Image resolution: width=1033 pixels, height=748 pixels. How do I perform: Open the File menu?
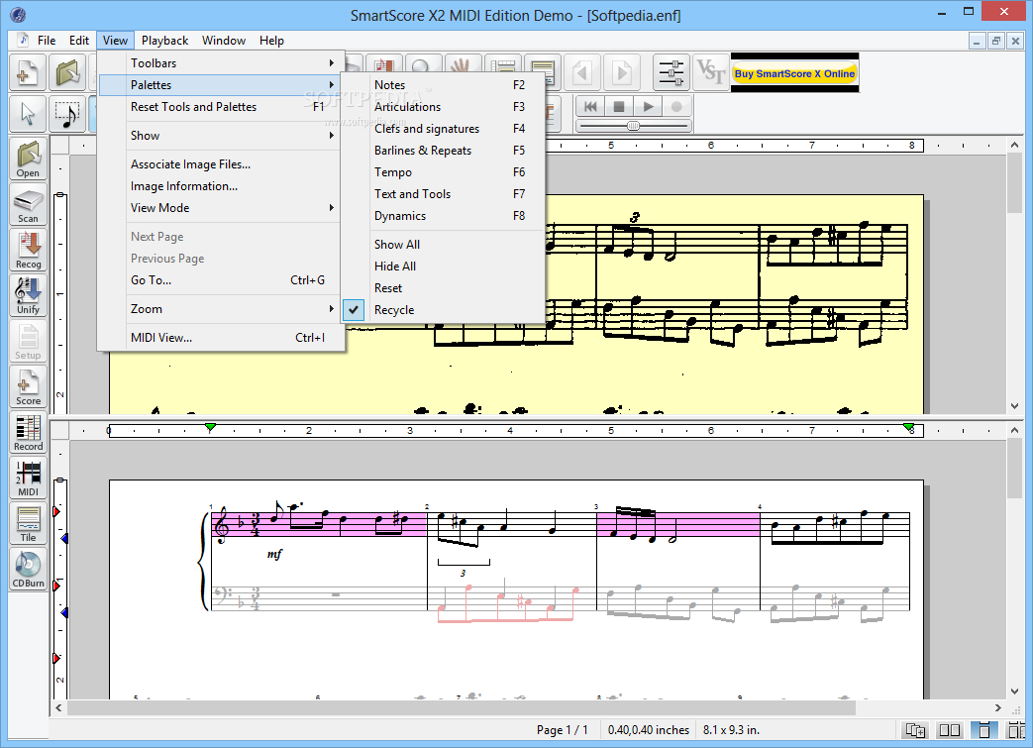tap(47, 41)
